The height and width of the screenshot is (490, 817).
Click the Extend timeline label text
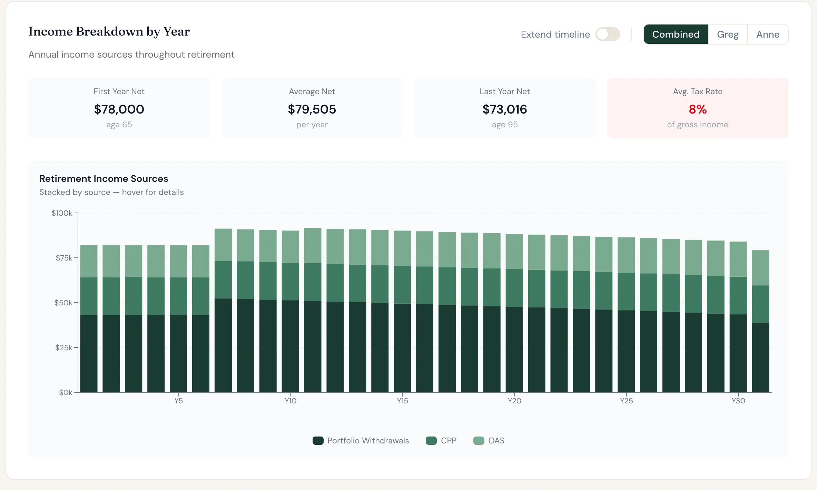(x=555, y=34)
